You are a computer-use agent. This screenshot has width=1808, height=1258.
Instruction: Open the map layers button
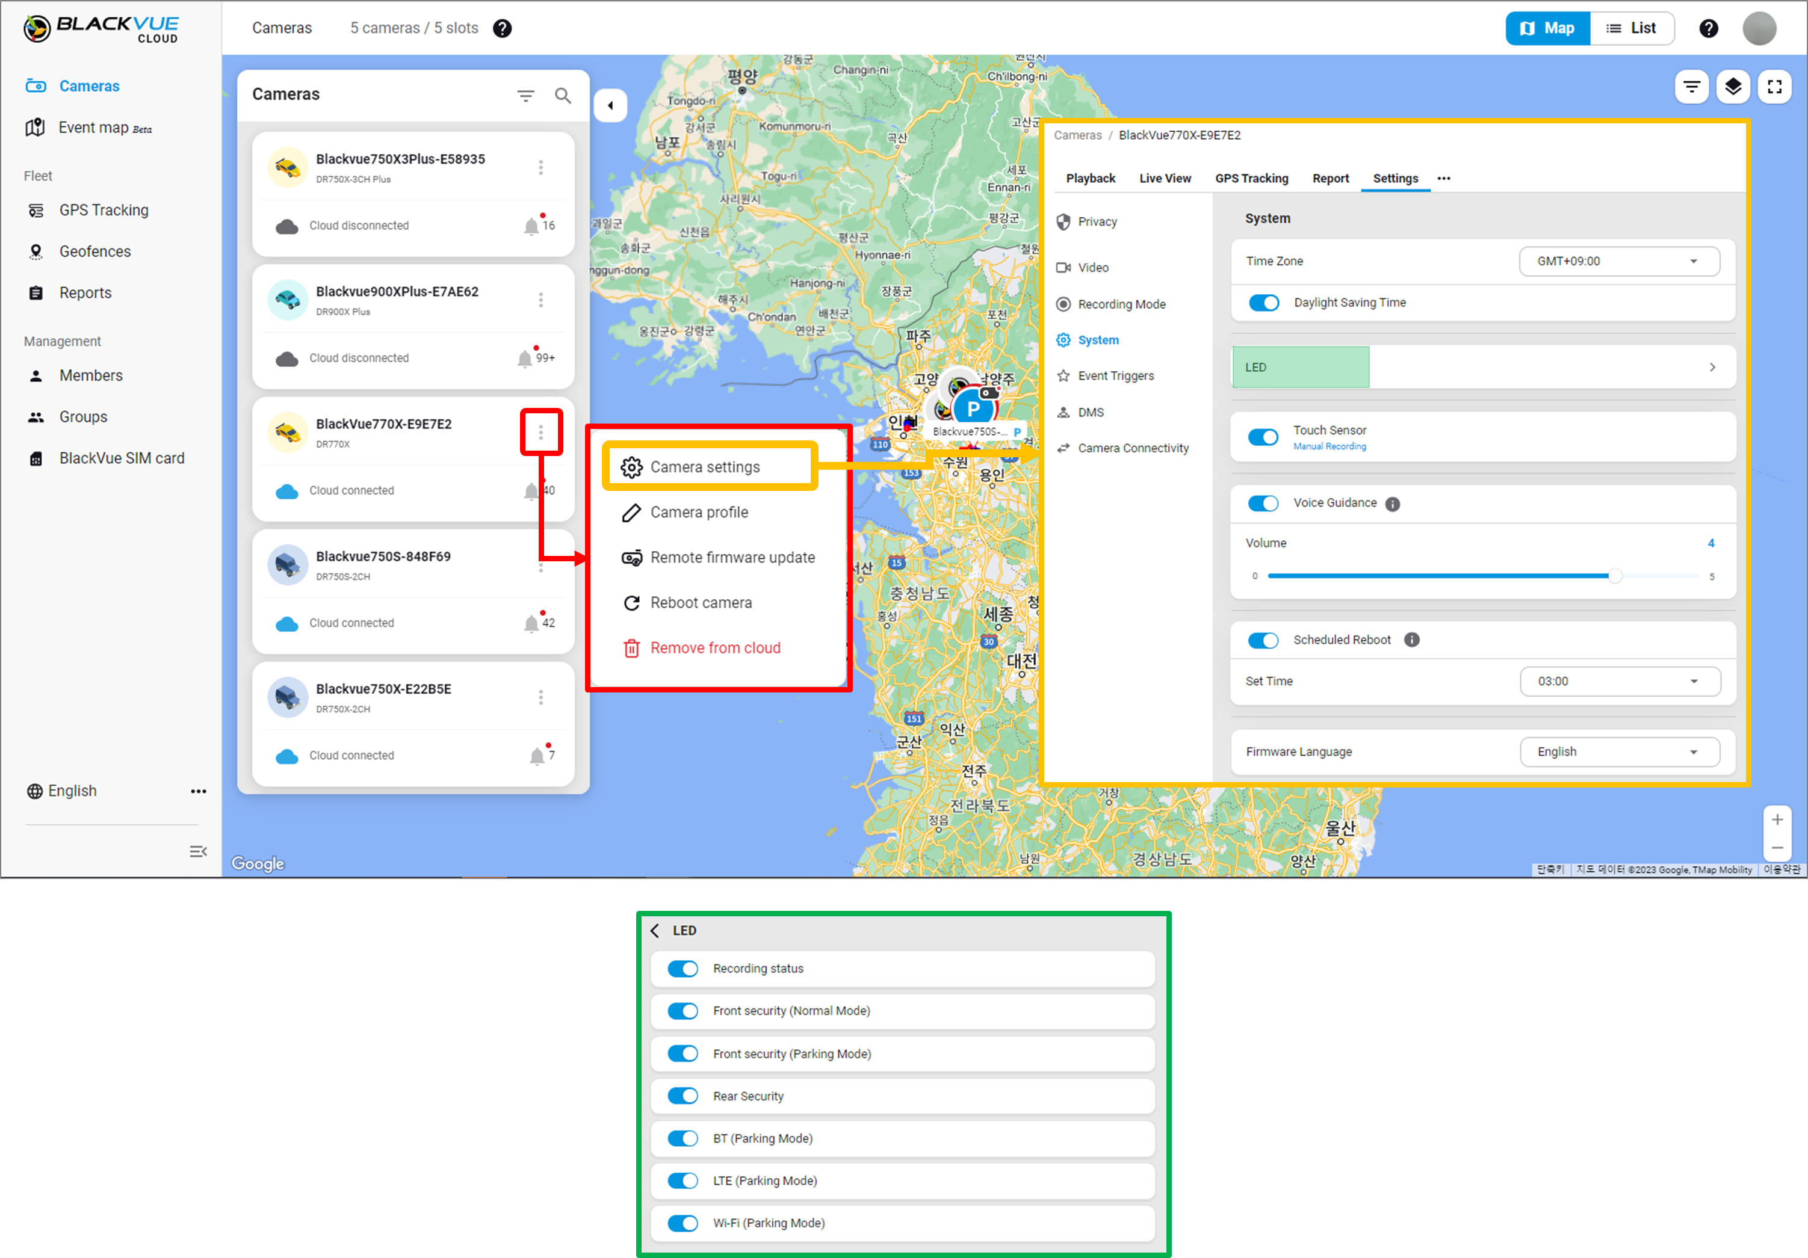(x=1732, y=87)
